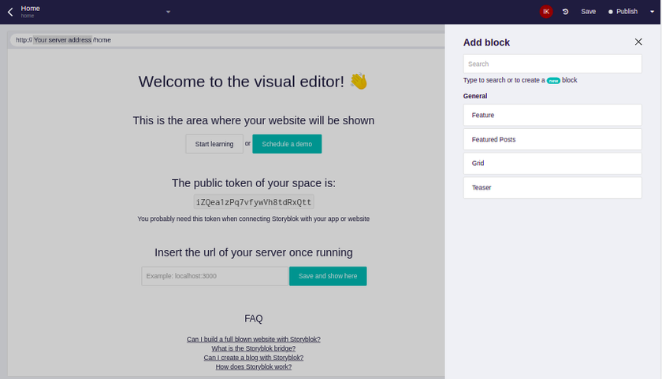The width and height of the screenshot is (662, 379).
Task: Click the Save and show here button
Action: (328, 276)
